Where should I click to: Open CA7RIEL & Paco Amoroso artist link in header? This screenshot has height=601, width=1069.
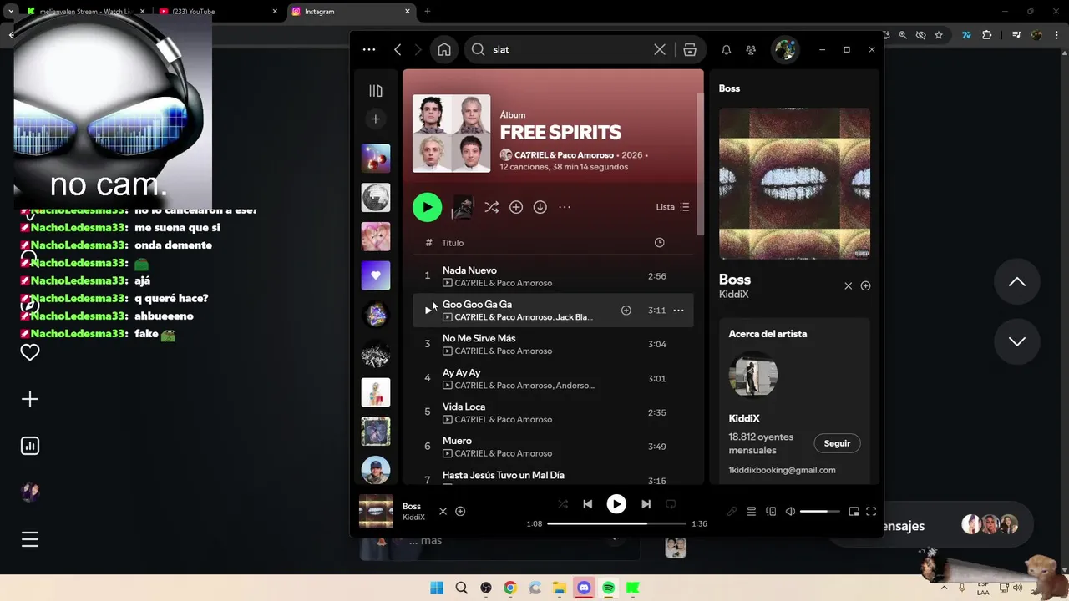(564, 155)
